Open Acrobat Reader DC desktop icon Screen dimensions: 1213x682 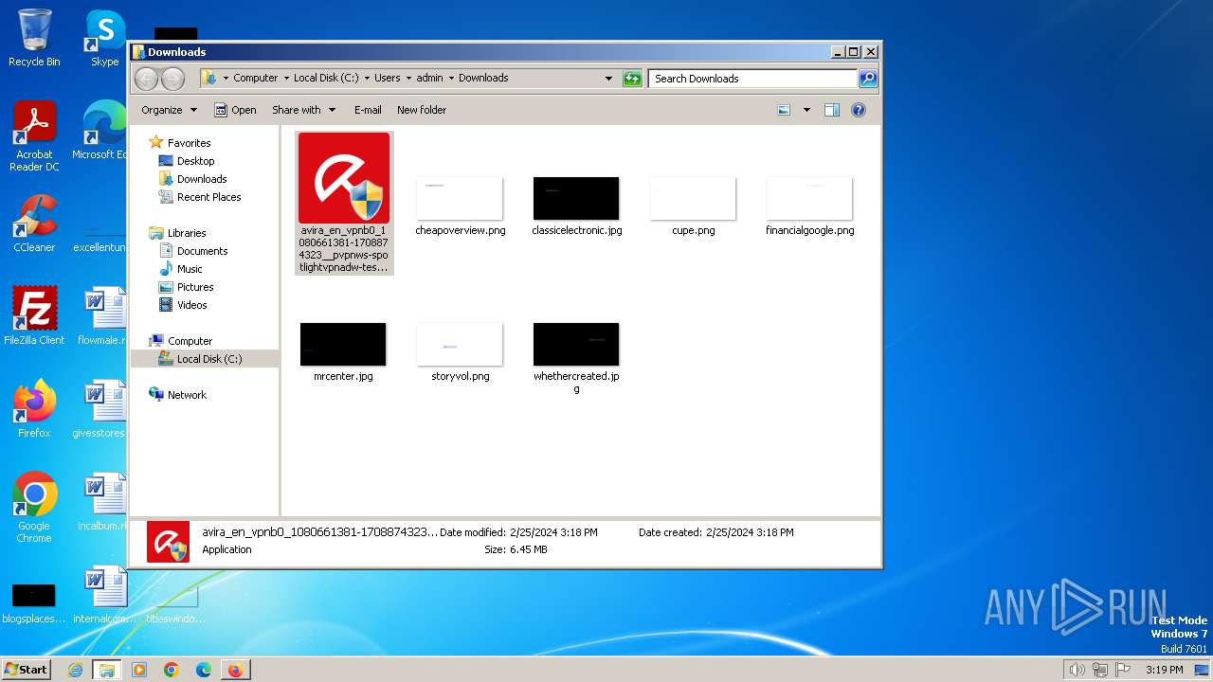34,136
